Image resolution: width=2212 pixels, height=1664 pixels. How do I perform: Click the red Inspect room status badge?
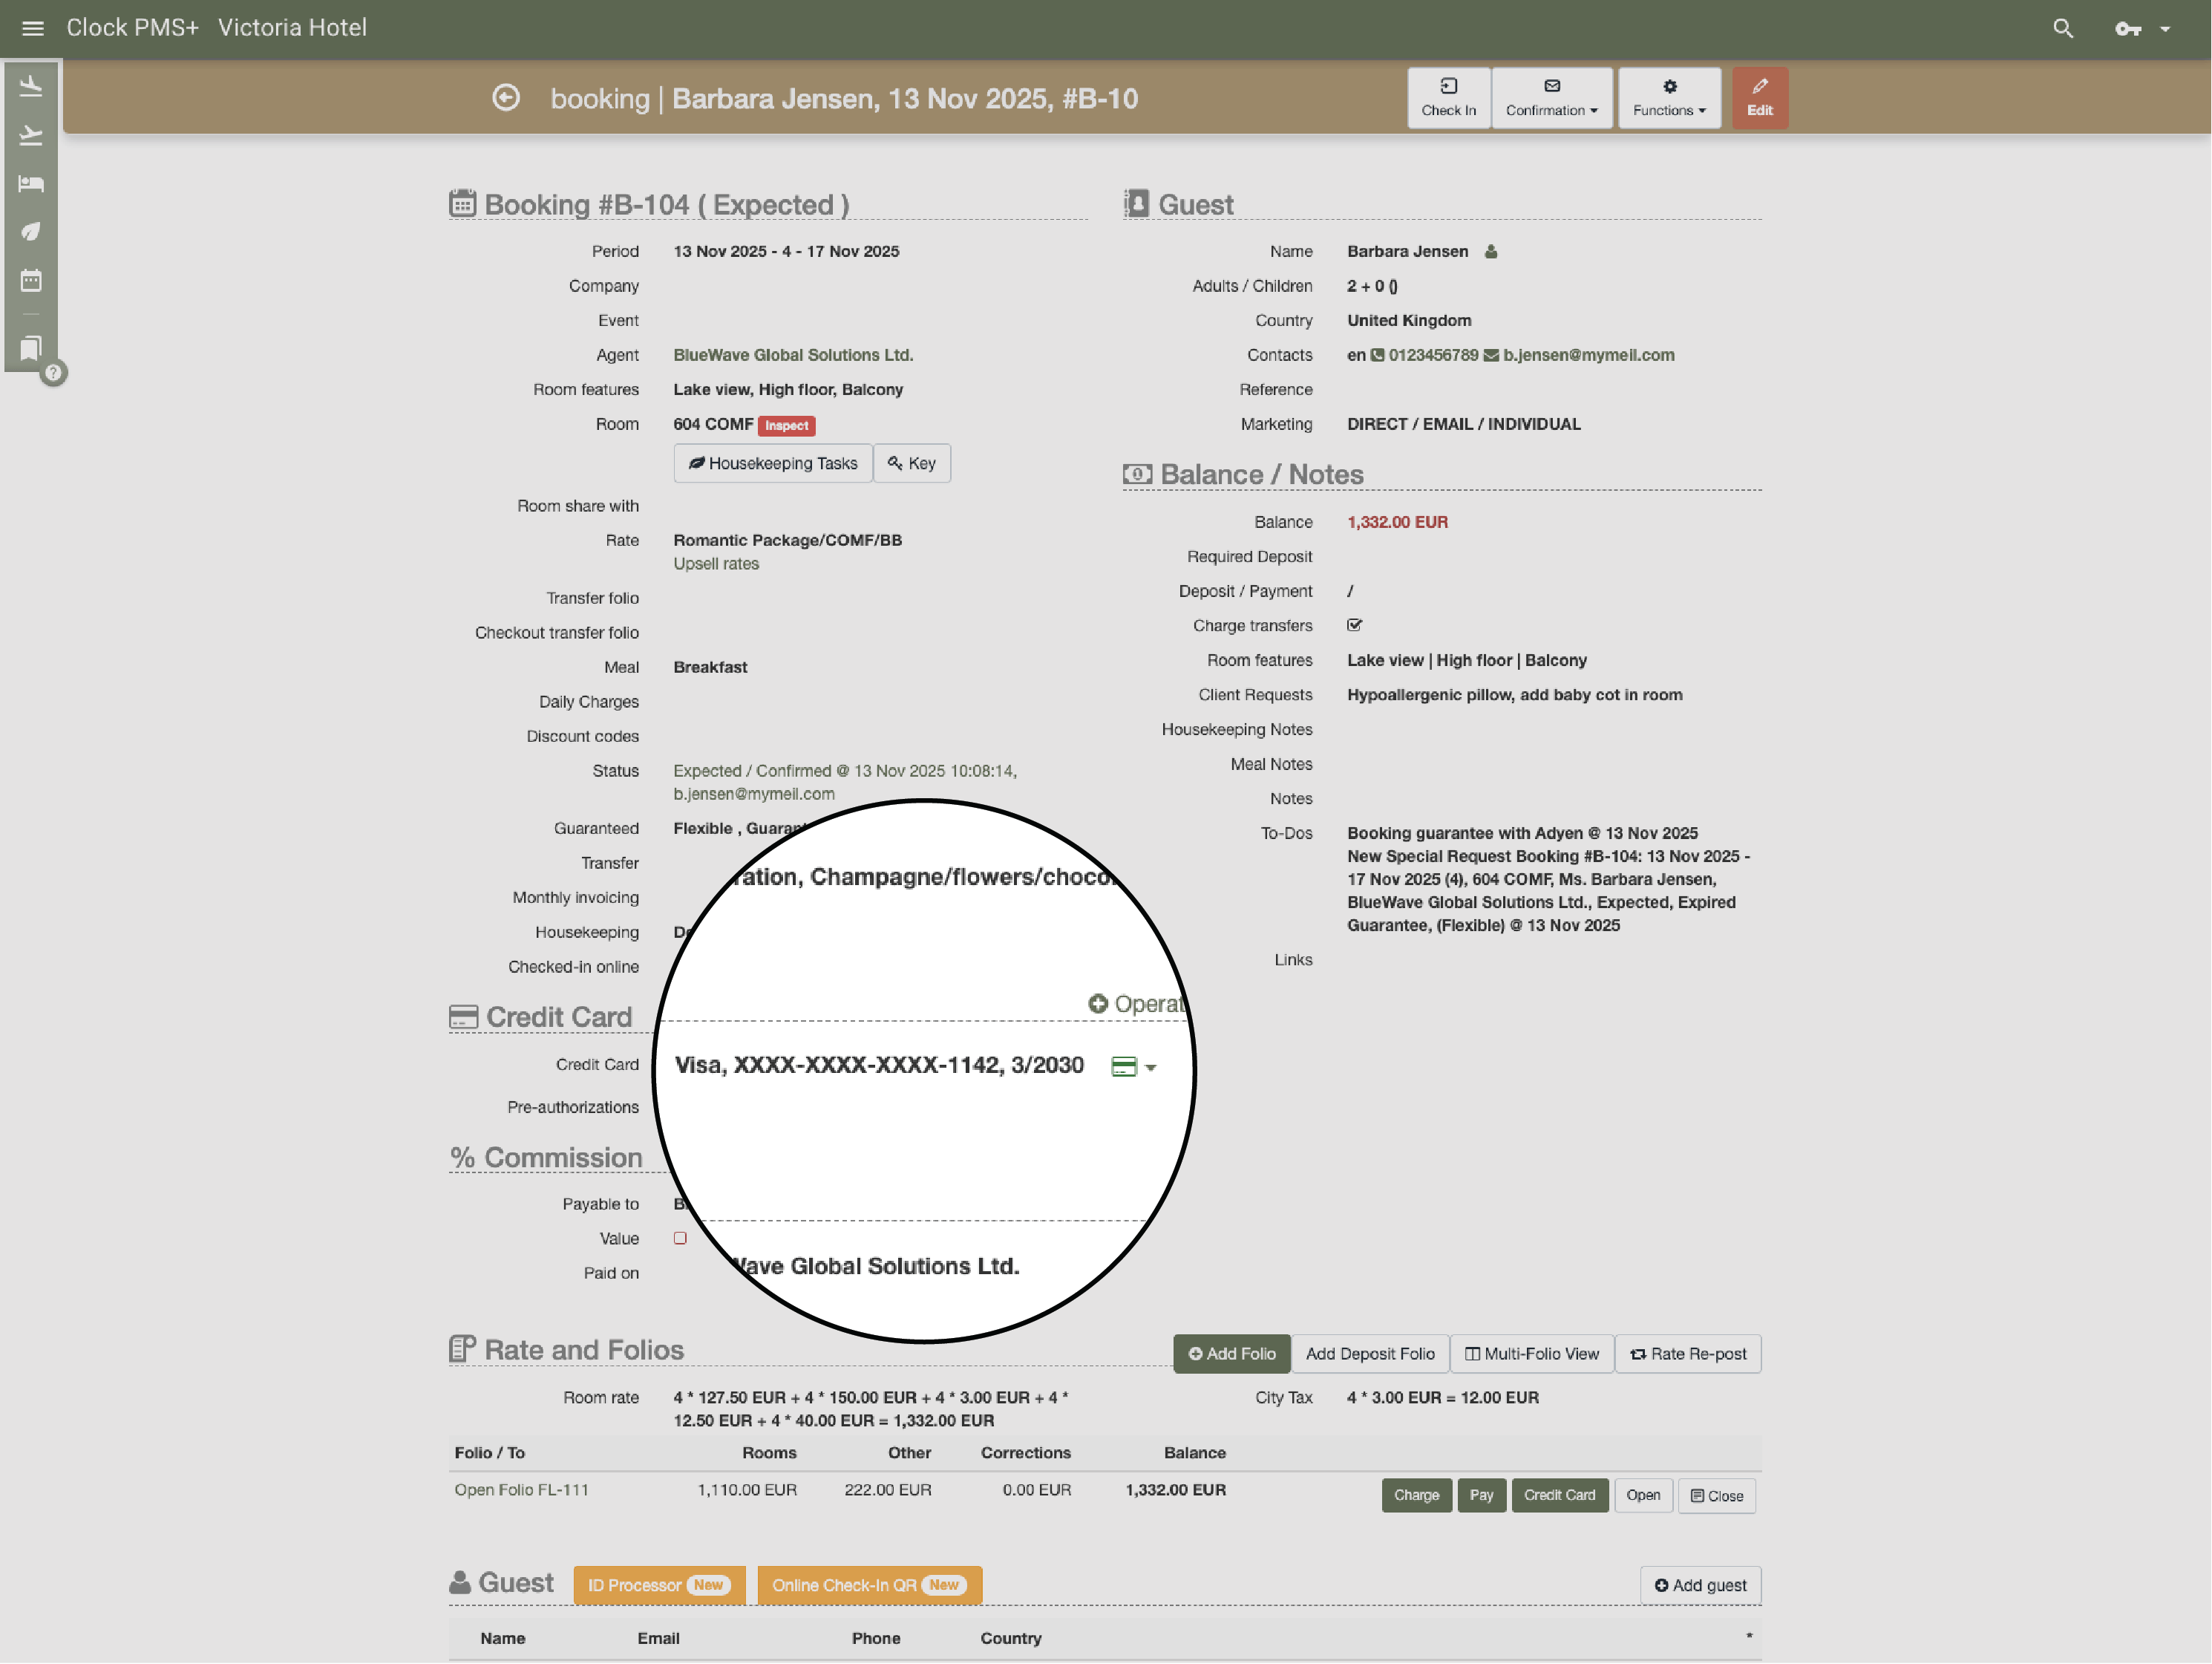(786, 425)
